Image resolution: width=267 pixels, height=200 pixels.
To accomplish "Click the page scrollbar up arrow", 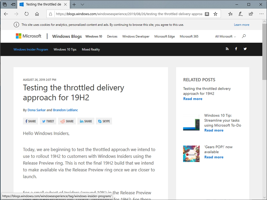I will (264, 22).
